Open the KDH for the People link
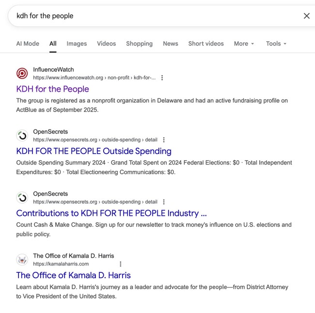The image size is (315, 313). 53,89
